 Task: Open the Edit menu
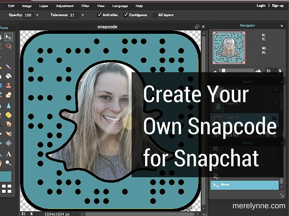pyautogui.click(x=11, y=6)
